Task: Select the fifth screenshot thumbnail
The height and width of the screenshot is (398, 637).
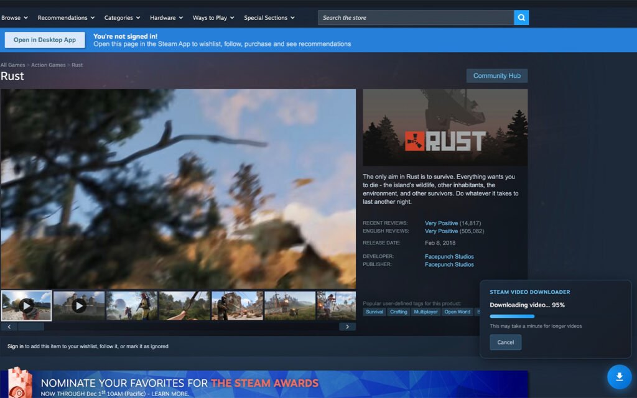Action: tap(237, 305)
